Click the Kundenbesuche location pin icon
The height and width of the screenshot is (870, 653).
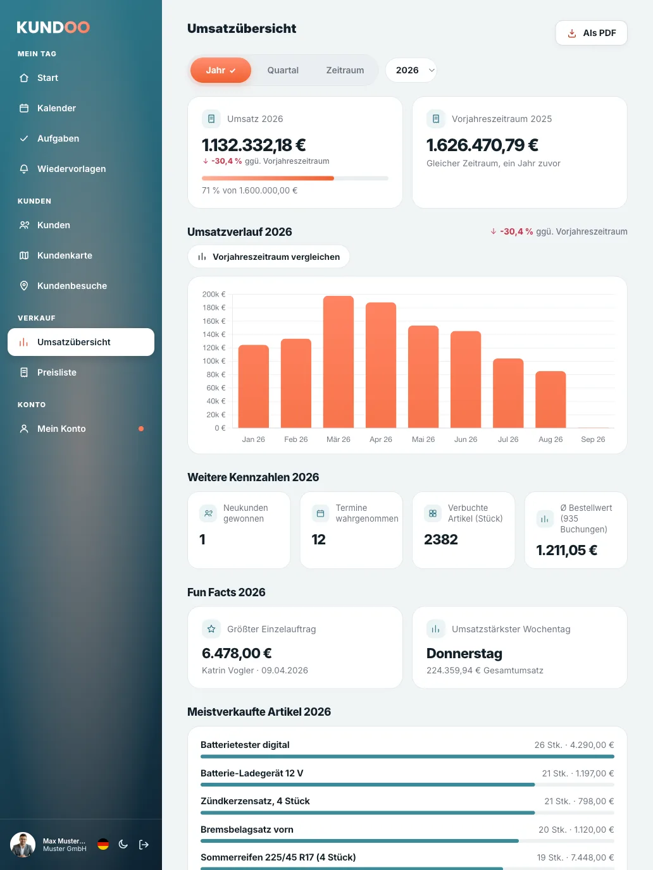click(x=24, y=286)
